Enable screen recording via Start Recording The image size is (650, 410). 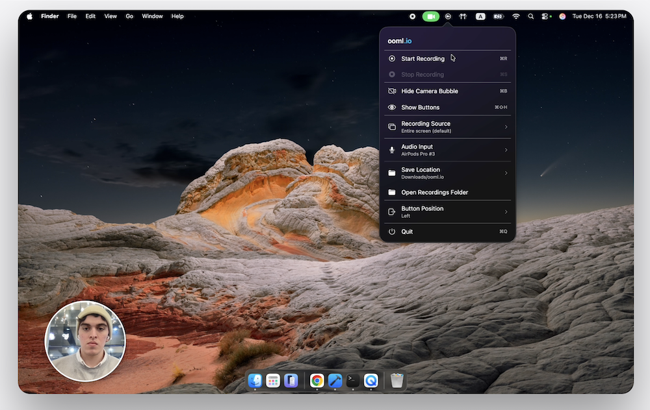click(x=422, y=58)
